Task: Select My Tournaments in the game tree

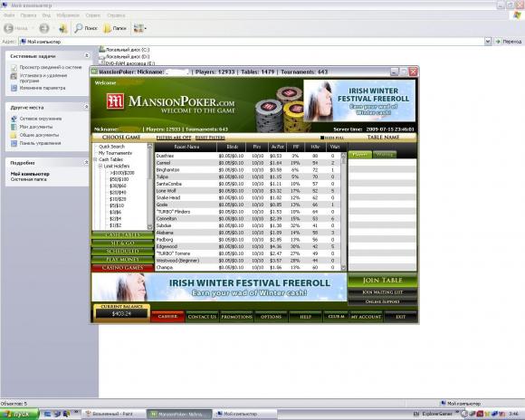Action: click(x=115, y=153)
